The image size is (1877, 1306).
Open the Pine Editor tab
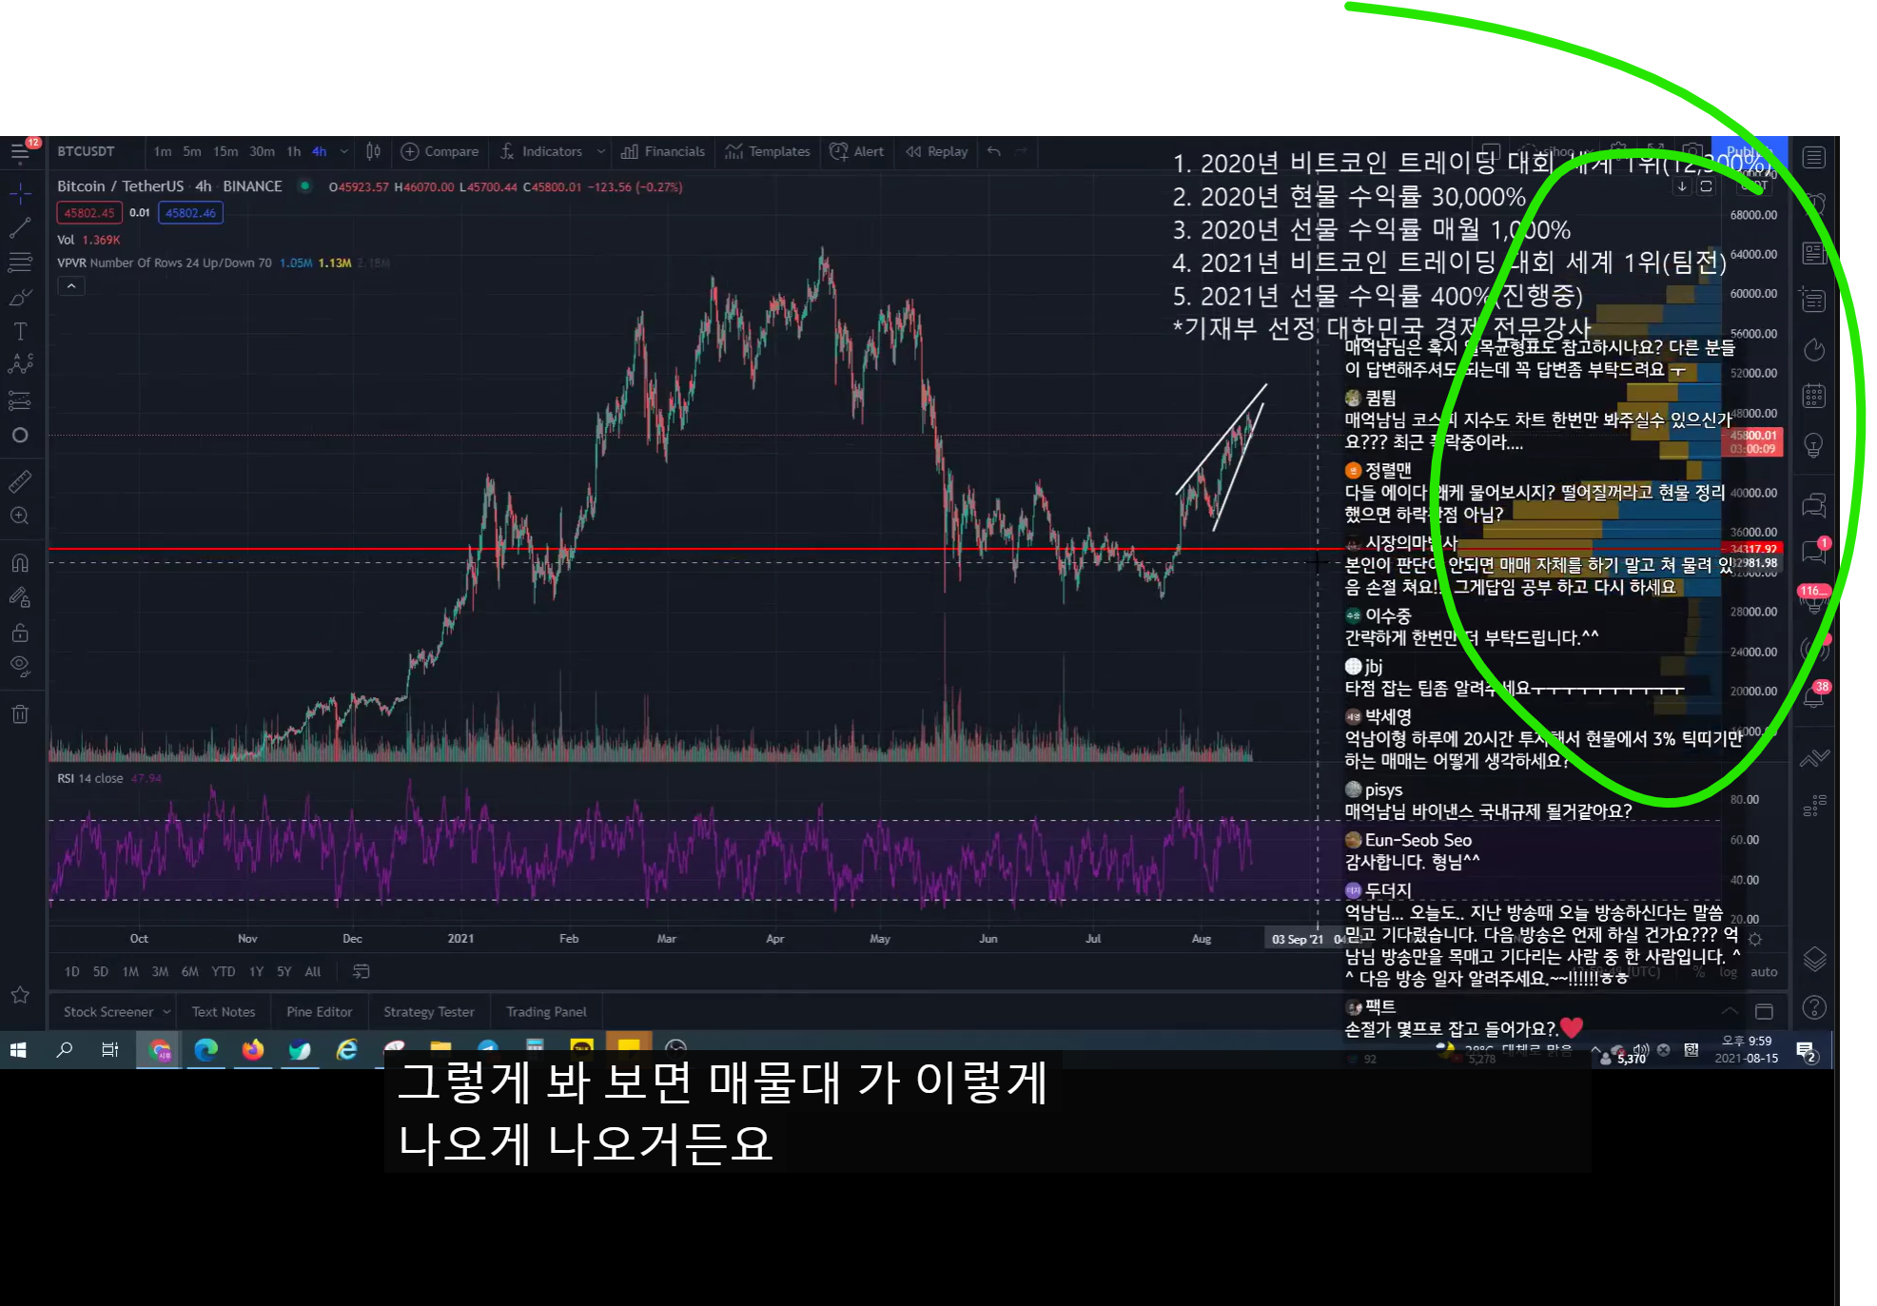pyautogui.click(x=319, y=1012)
